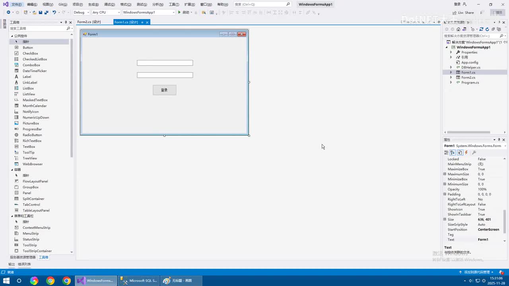
Task: Click the lower text box on Form1
Action: point(165,75)
